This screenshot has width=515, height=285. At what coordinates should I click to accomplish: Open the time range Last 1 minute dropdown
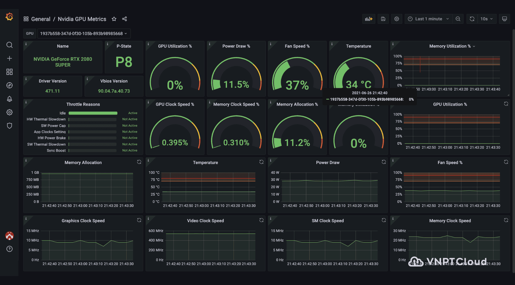coord(428,19)
